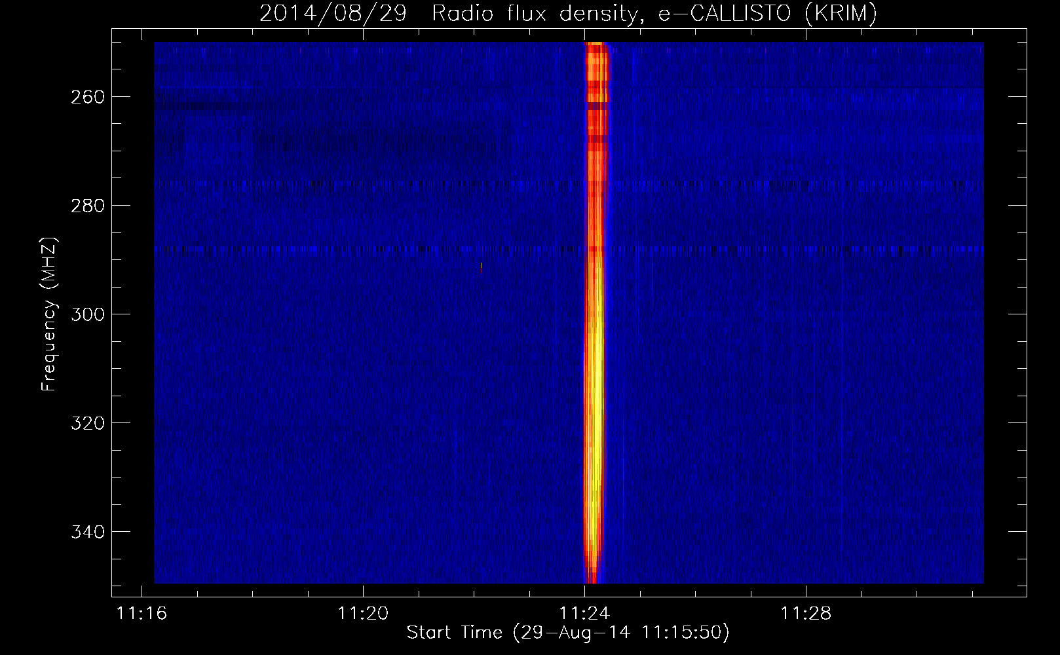Image resolution: width=1060 pixels, height=655 pixels.
Task: Click the 300 frequency tick label
Action: [88, 314]
